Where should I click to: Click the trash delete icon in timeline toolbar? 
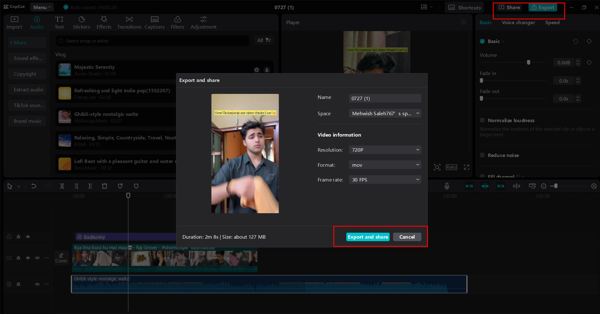pos(105,186)
